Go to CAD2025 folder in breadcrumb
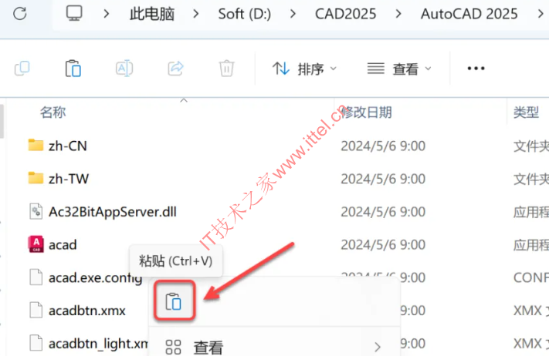549x356 pixels. pos(345,14)
